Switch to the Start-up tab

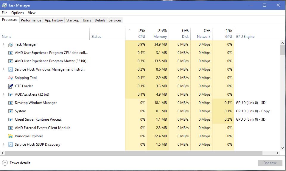(73, 20)
